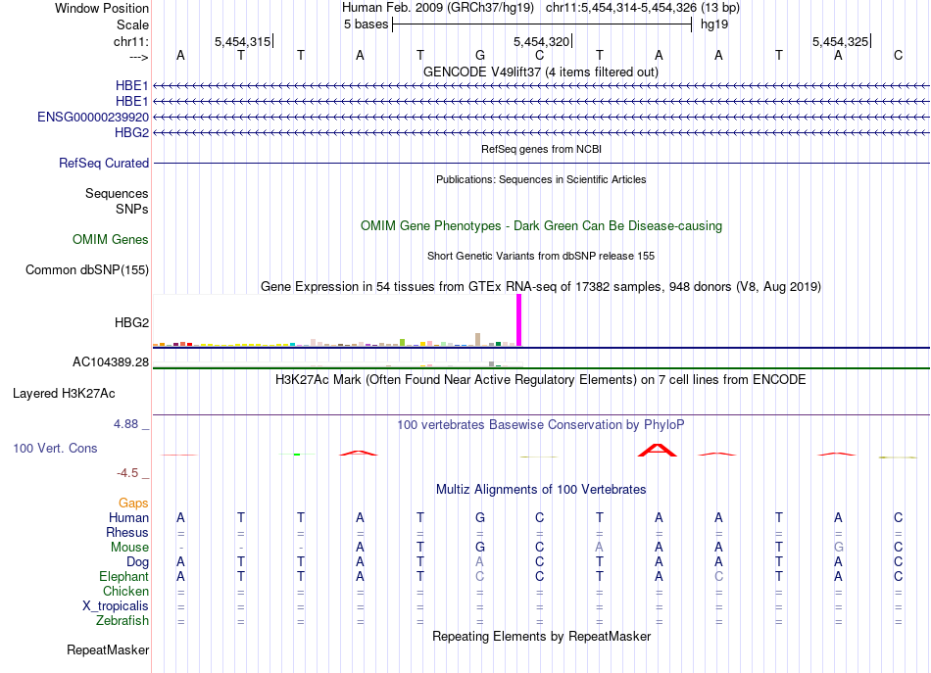Select the X_tropicalis alignment row label
Screen dimensions: 931x673
tap(116, 606)
